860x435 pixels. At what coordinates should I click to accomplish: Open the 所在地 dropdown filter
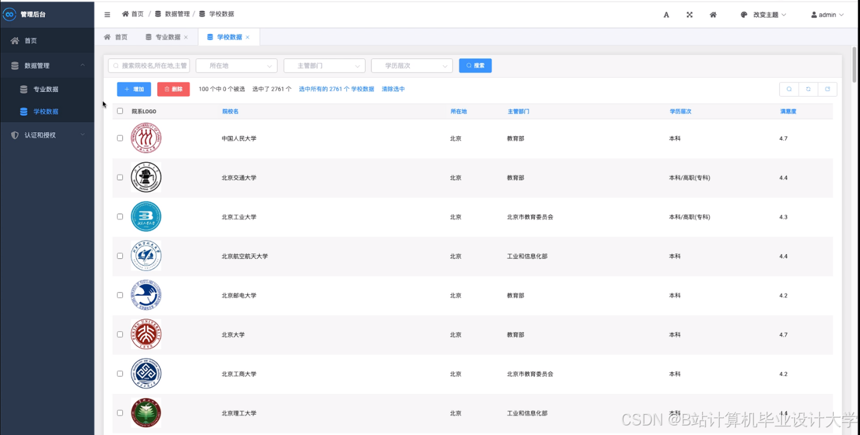click(236, 65)
